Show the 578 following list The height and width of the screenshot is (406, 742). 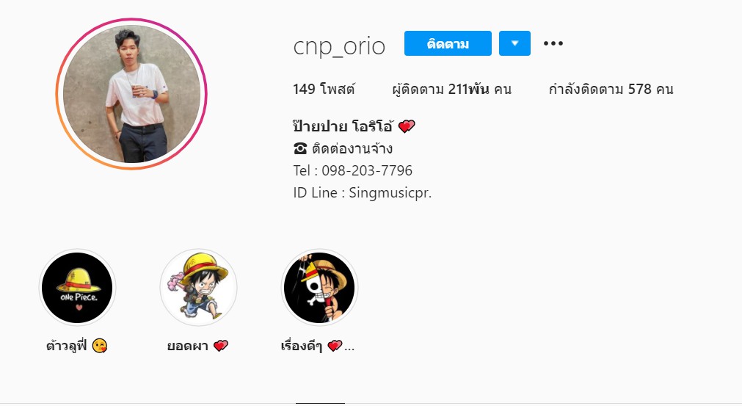coord(611,89)
